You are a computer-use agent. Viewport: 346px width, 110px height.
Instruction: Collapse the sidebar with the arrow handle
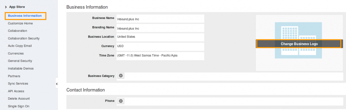[x=57, y=84]
